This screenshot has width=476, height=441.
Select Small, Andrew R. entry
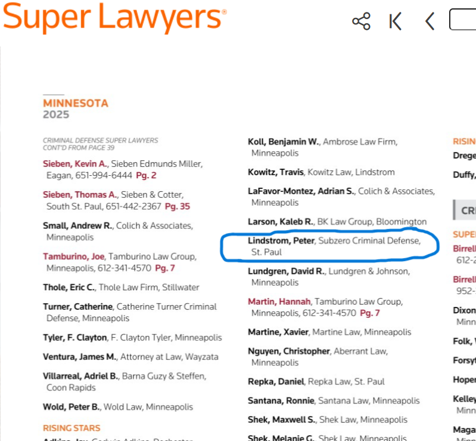tap(118, 231)
